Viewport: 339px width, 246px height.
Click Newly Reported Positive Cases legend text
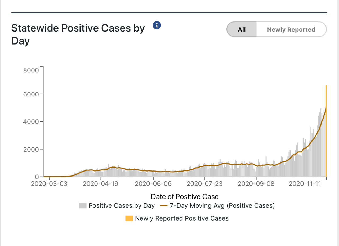[x=182, y=218]
